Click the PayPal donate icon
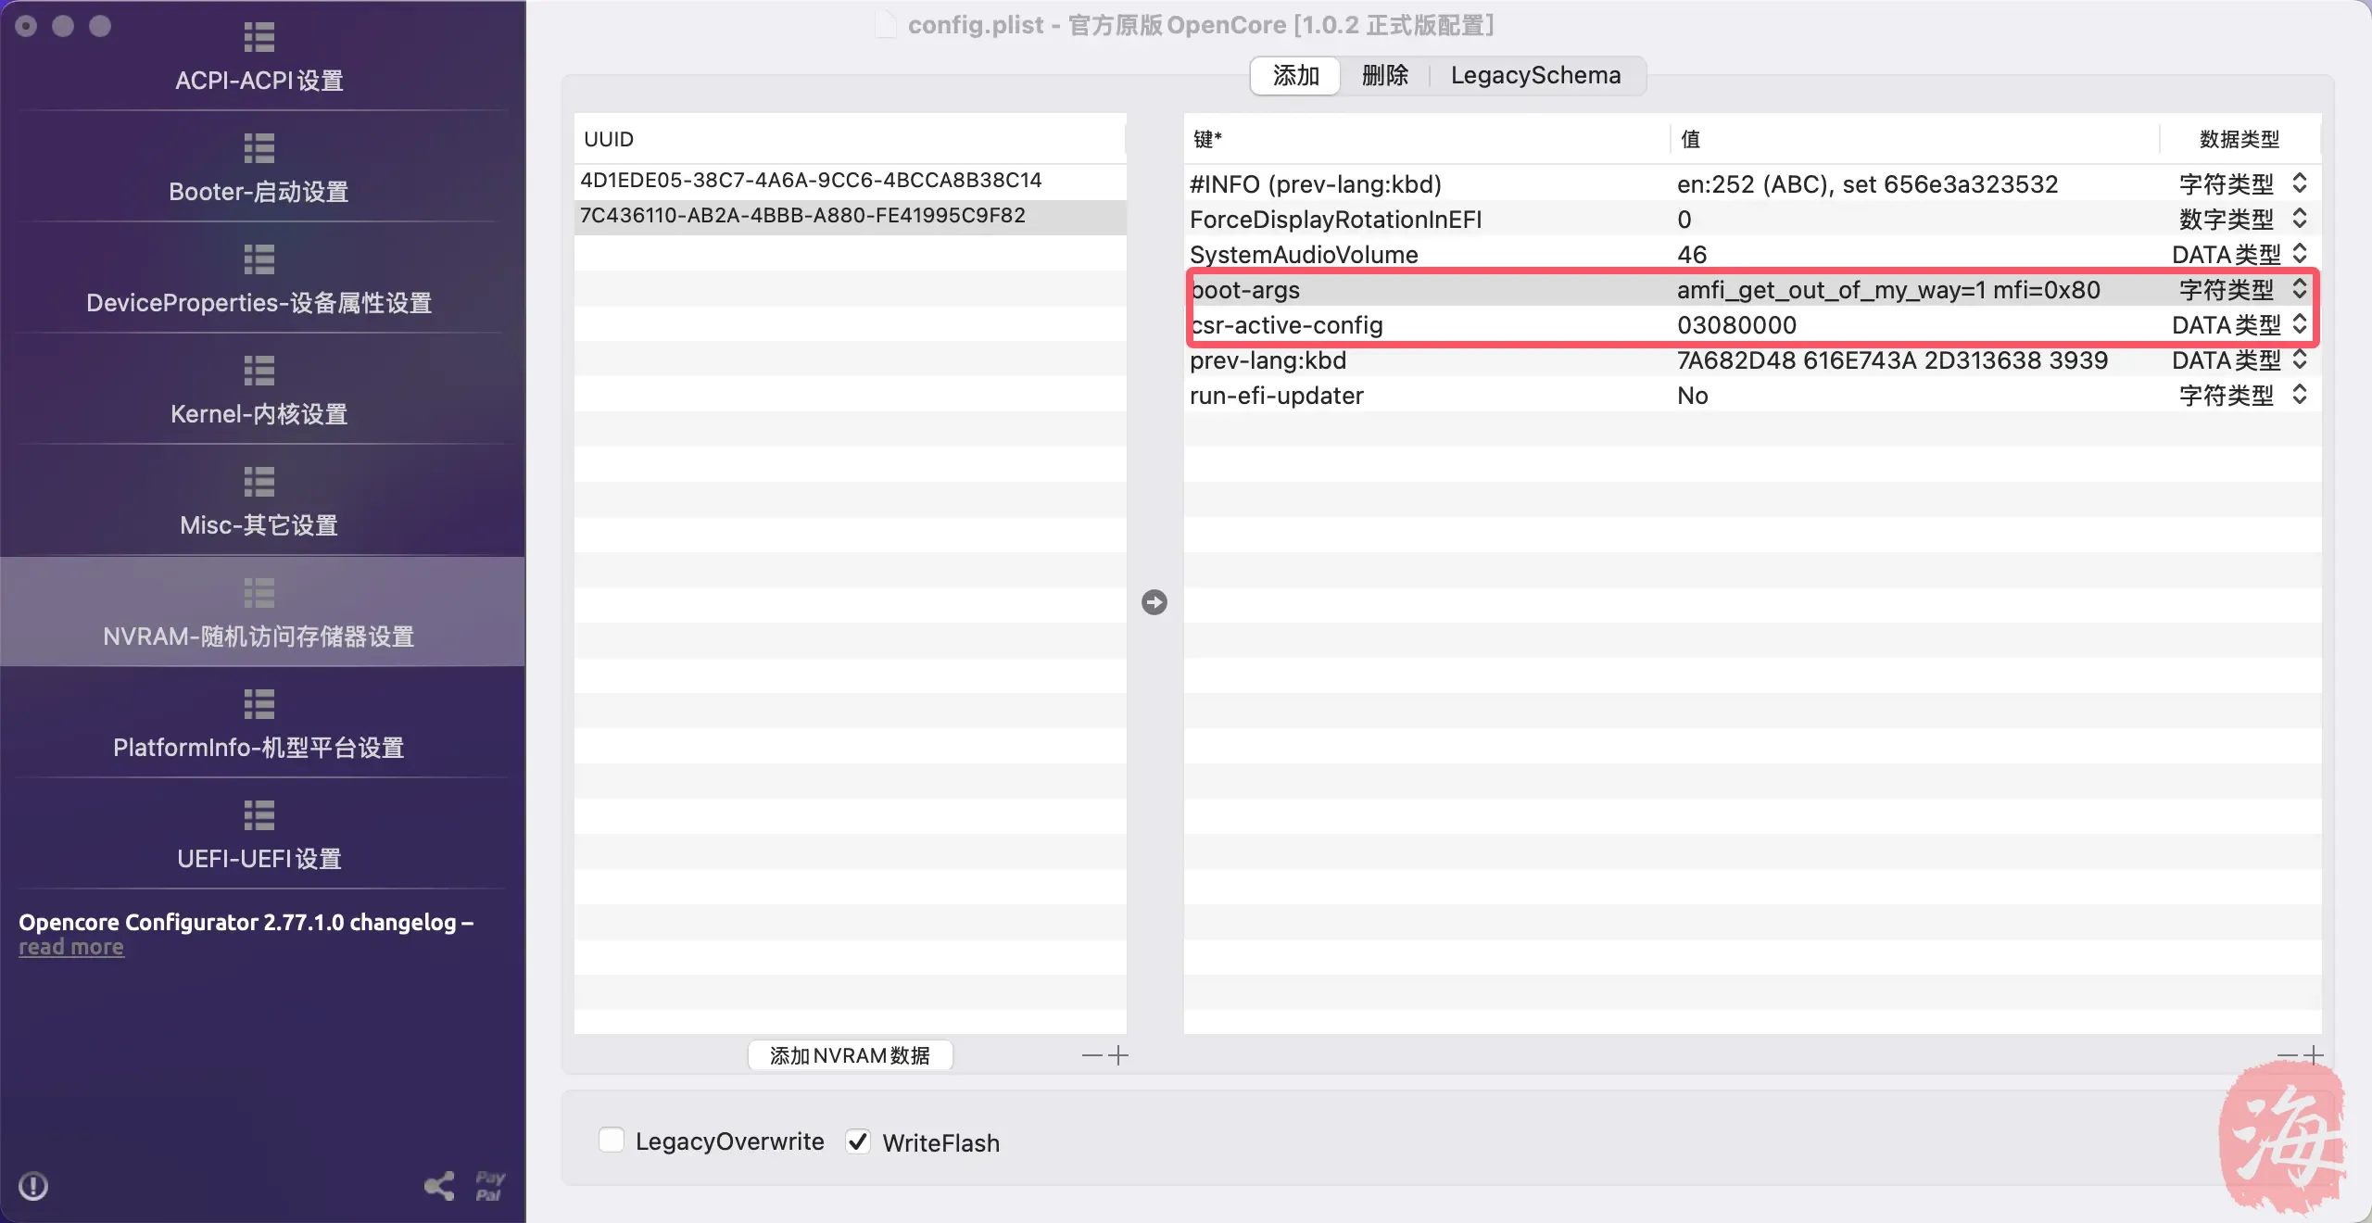The width and height of the screenshot is (2372, 1223). [489, 1186]
